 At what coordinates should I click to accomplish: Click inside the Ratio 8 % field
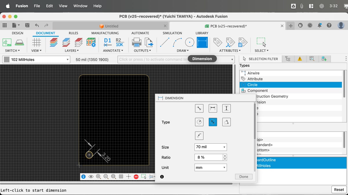tap(208, 157)
